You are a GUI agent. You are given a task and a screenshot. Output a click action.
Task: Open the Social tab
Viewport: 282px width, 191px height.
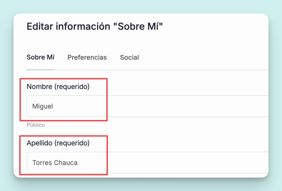[x=129, y=58]
